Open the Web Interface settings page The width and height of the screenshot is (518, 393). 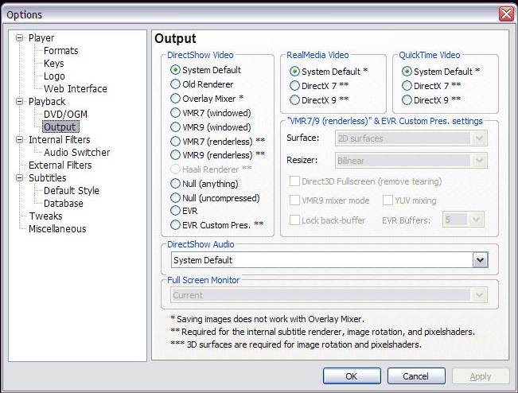point(76,89)
